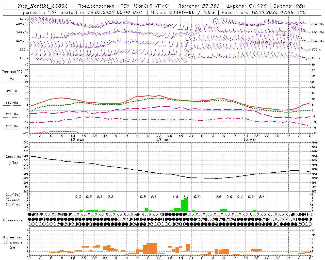Click the '16 мая' date label
325x260 pixels.
[x=77, y=140]
